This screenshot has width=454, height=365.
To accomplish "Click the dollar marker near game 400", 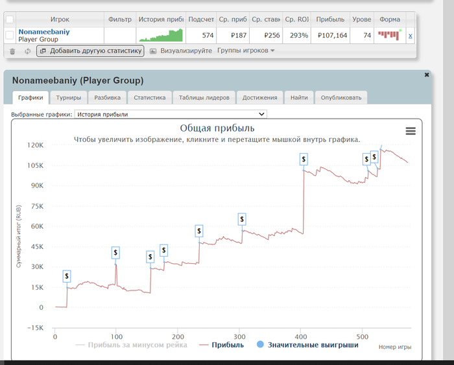I will click(x=304, y=159).
